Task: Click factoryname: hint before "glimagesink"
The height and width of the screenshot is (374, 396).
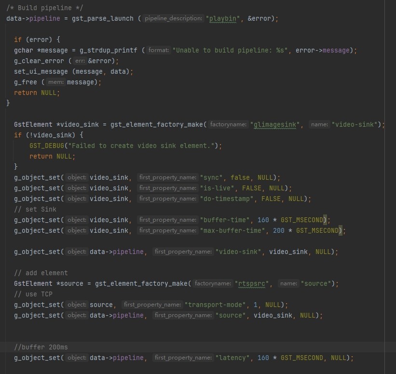Action: (228, 124)
